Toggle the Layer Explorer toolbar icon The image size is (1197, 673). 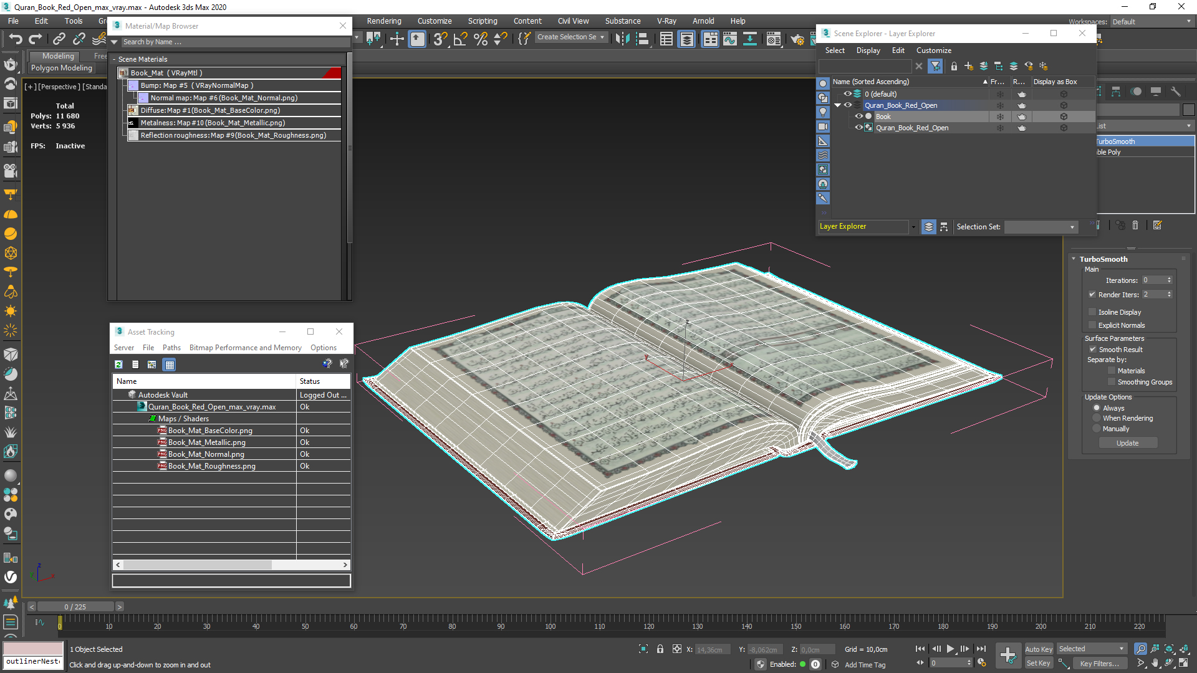686,39
